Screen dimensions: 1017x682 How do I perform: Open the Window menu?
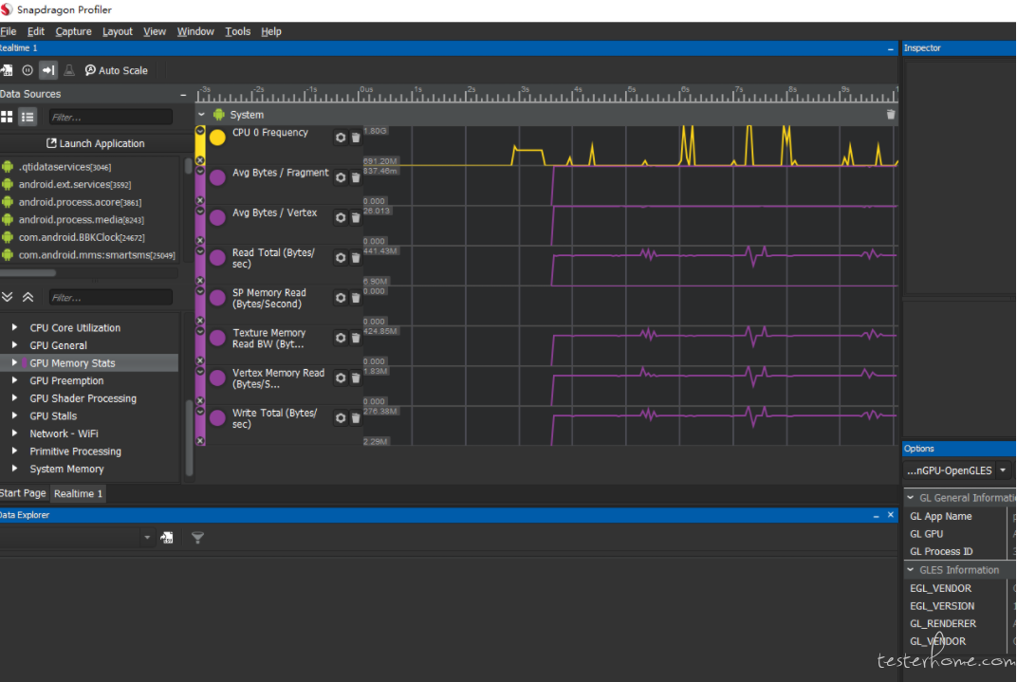coord(195,31)
